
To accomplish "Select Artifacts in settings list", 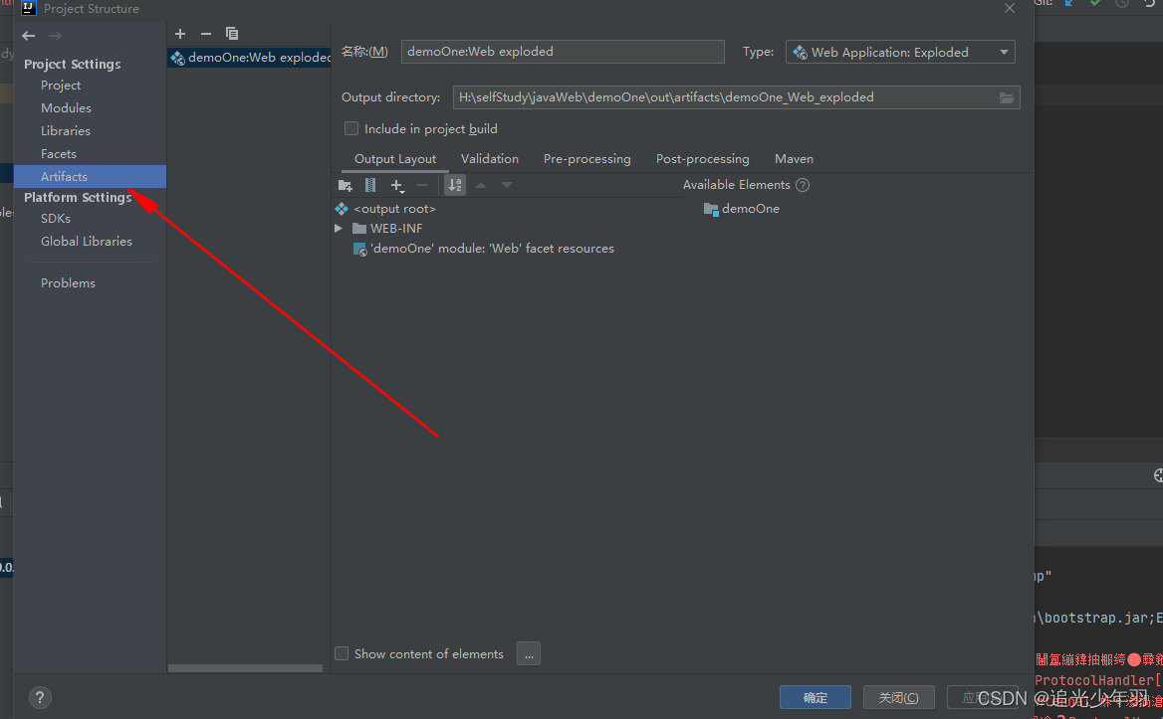I will tap(90, 176).
